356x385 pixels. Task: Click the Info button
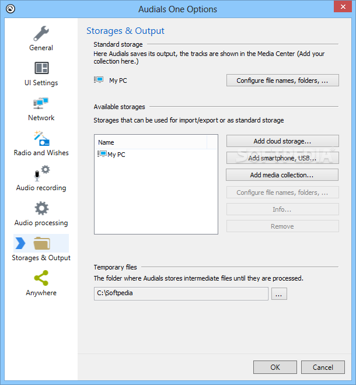tap(282, 209)
